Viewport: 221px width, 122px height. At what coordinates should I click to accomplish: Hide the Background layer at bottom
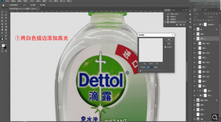(194, 119)
